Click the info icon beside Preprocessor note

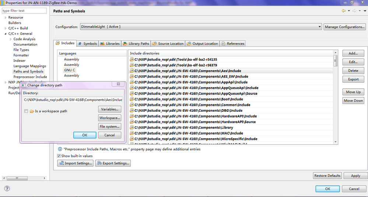click(x=60, y=149)
